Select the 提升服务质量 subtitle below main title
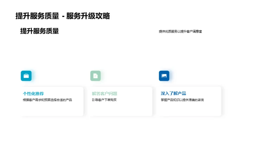Image resolution: width=253 pixels, height=142 pixels. (x=39, y=31)
